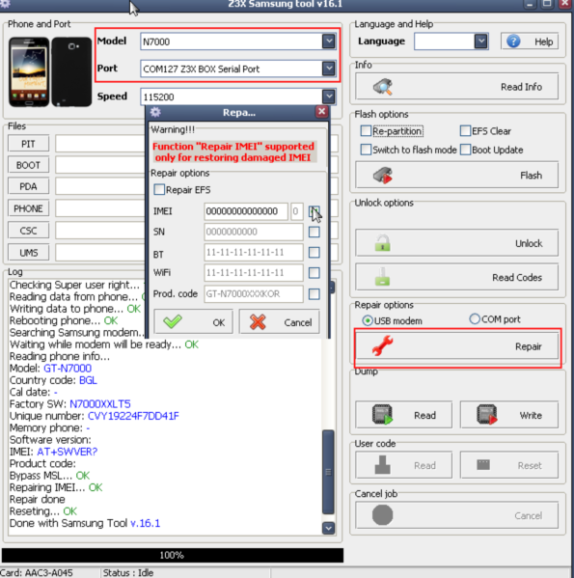
Task: Toggle the SN checkbox
Action: (314, 232)
